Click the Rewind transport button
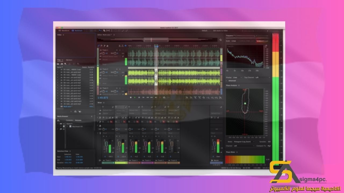The width and height of the screenshot is (344, 193). coord(148,97)
